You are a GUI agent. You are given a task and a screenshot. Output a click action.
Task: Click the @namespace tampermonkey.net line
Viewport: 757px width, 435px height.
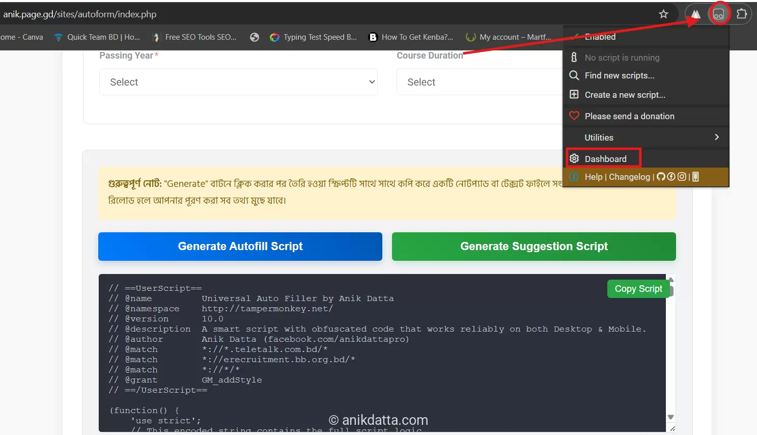(x=220, y=309)
